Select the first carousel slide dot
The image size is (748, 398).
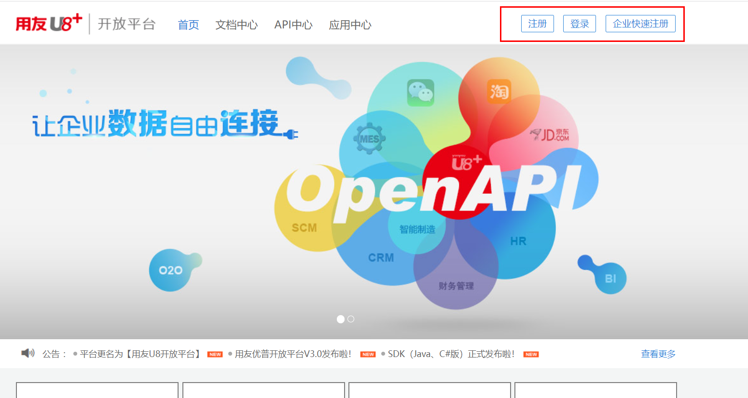[x=341, y=319]
